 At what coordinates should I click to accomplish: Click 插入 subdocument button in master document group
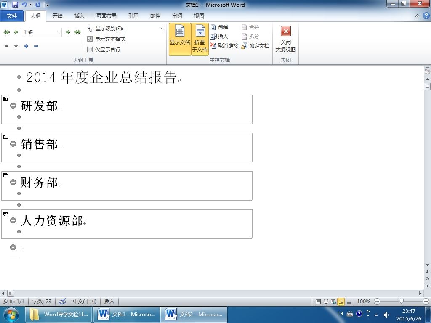coord(219,36)
